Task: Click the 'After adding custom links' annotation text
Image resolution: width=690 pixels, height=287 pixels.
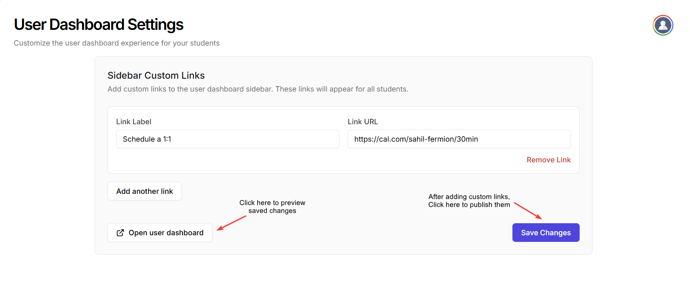Action: pyautogui.click(x=469, y=200)
